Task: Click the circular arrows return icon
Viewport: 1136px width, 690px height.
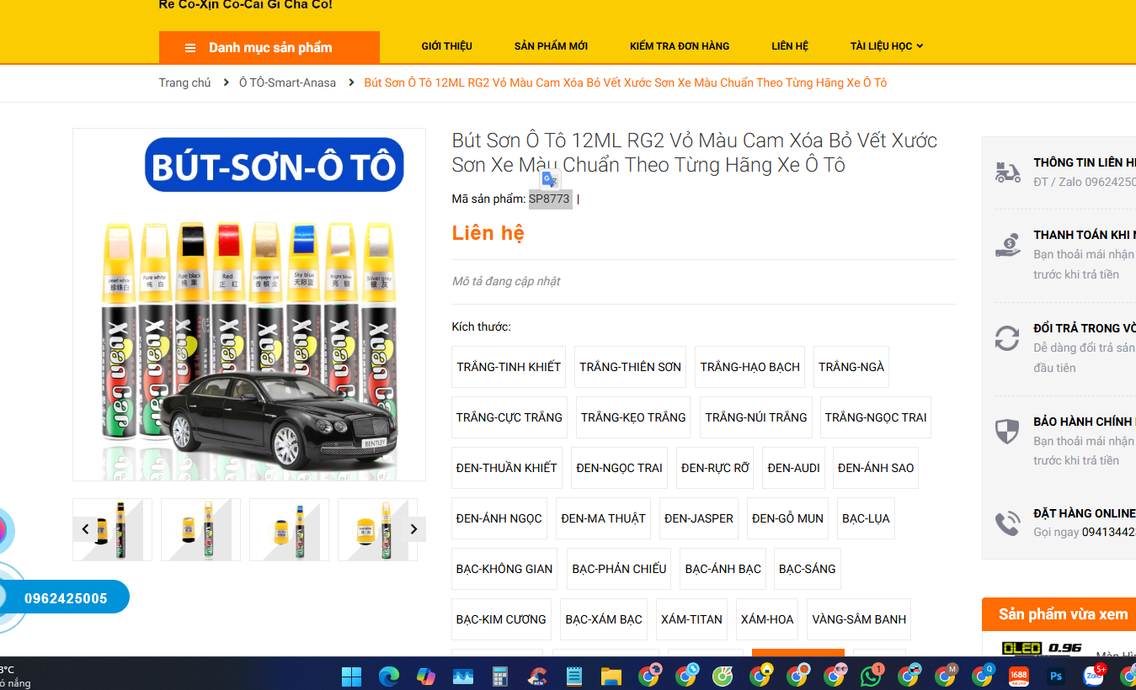Action: [1007, 338]
